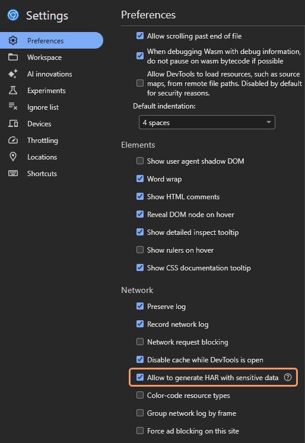Viewport: 305px width, 443px height.
Task: Click the Experiments flask icon
Action: tap(13, 90)
